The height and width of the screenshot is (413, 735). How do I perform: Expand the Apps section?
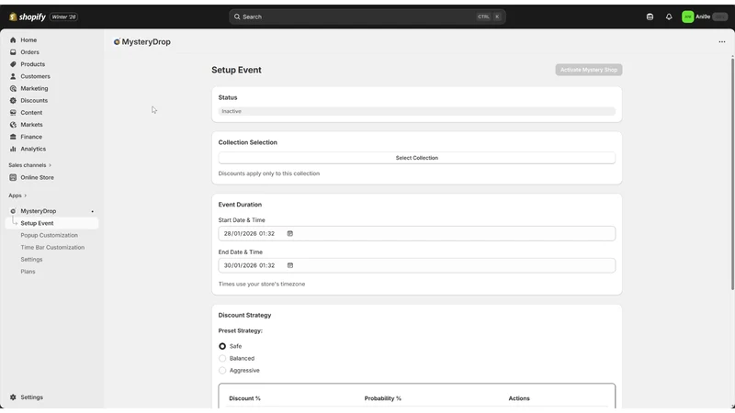[17, 195]
